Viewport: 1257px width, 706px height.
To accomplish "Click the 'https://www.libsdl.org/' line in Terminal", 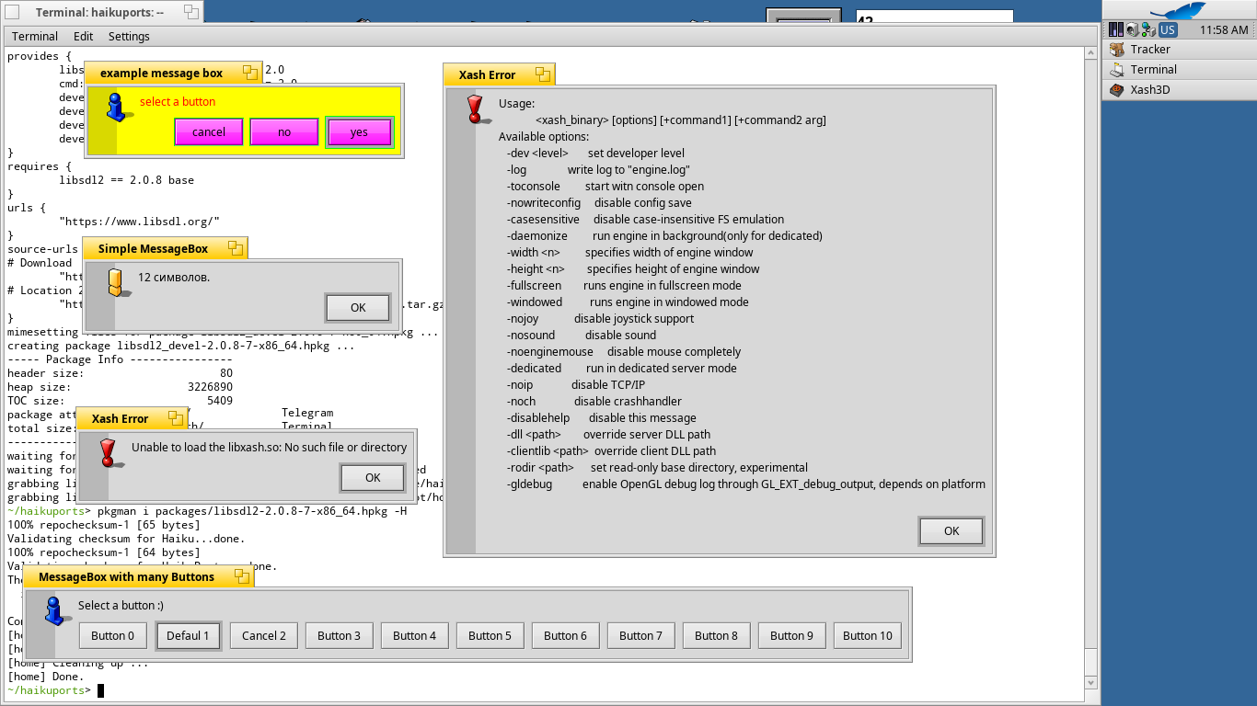I will pyautogui.click(x=139, y=222).
